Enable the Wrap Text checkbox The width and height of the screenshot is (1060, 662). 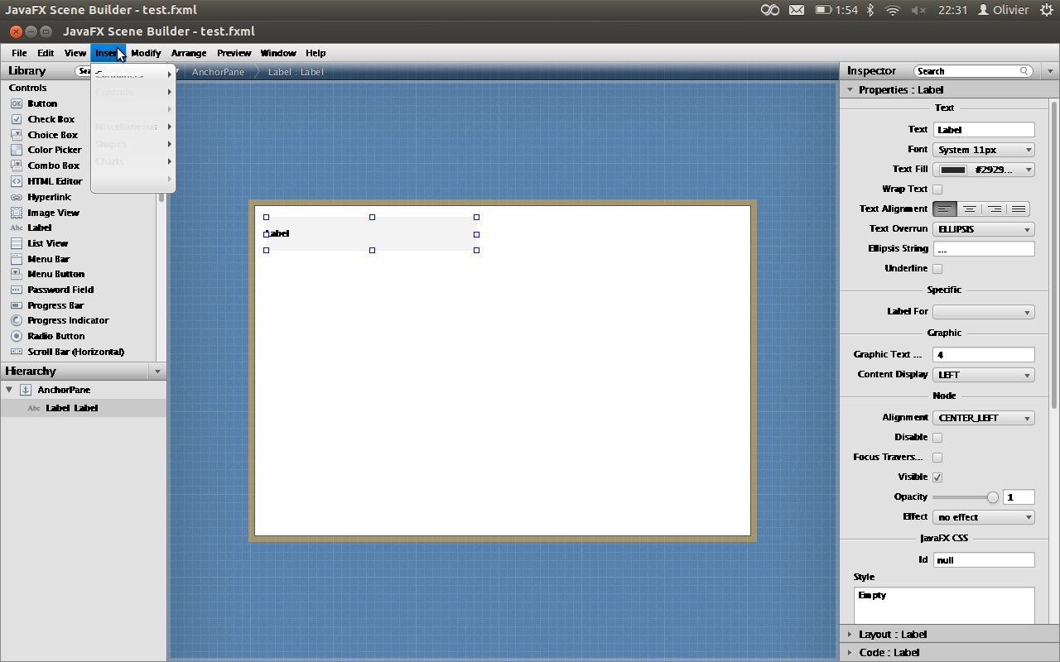point(937,189)
